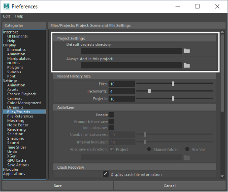Select Project autosave destination radio button
228x192 pixels.
pos(111,149)
